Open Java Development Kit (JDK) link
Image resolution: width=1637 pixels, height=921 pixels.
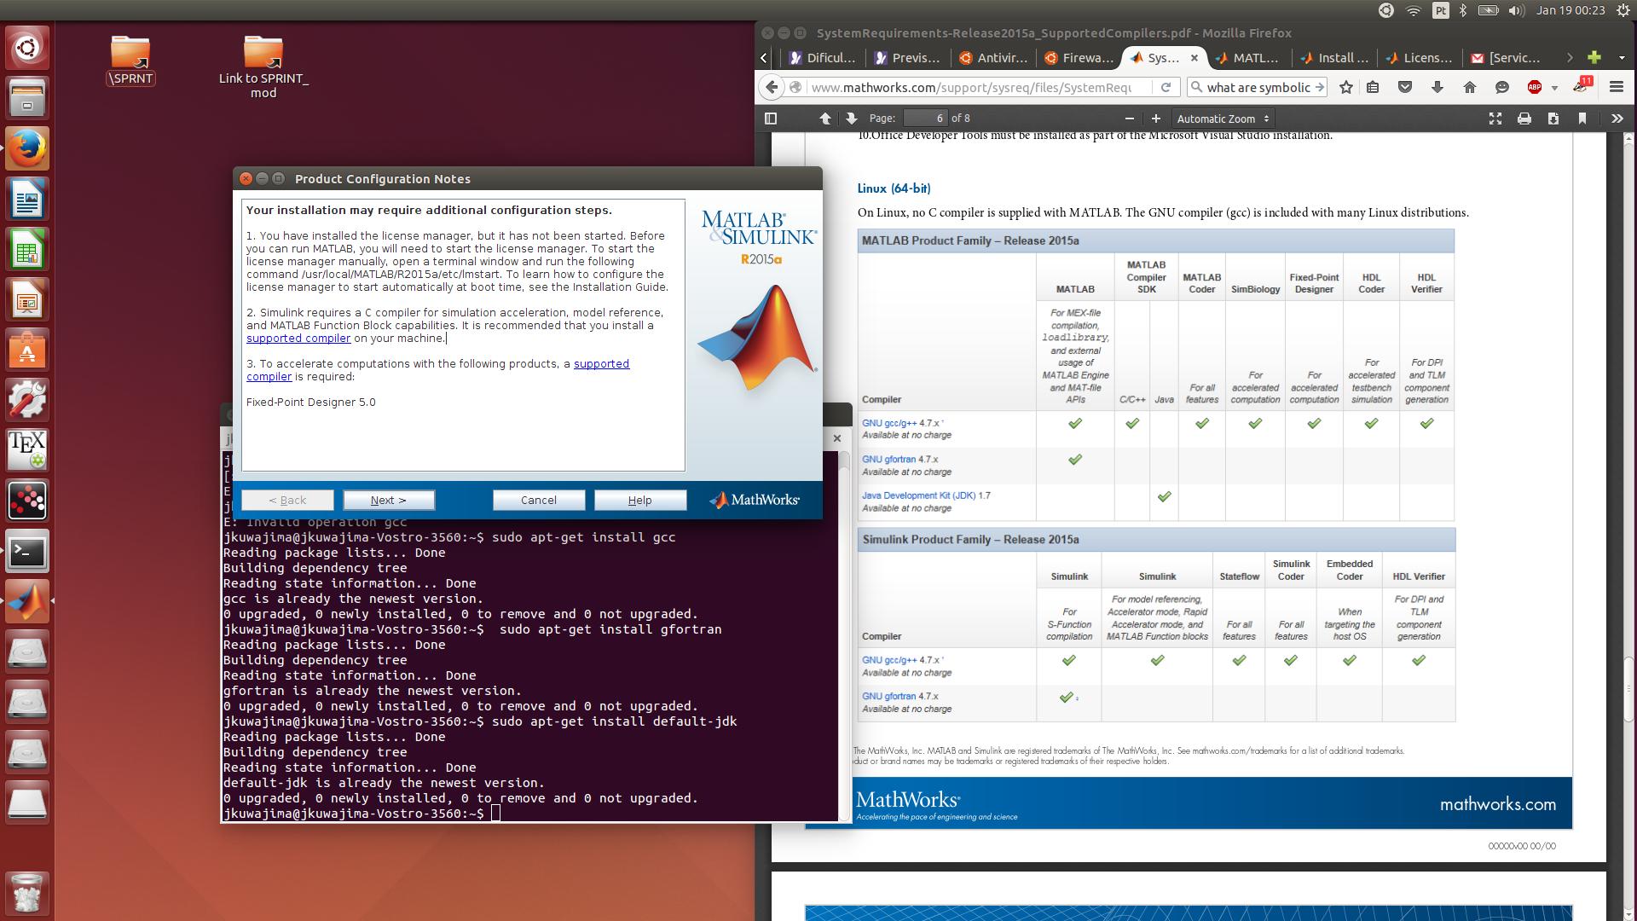tap(918, 495)
